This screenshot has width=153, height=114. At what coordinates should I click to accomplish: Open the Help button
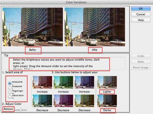click(x=141, y=20)
